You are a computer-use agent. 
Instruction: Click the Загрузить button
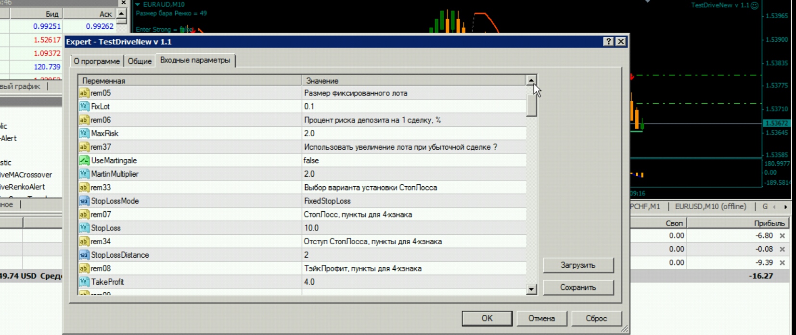(x=578, y=265)
